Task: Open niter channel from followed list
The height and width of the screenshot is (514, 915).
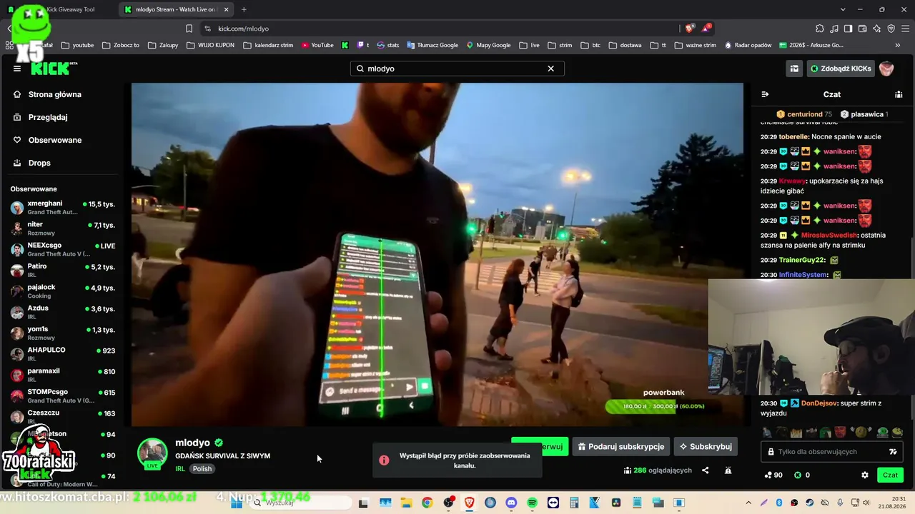Action: (63, 228)
